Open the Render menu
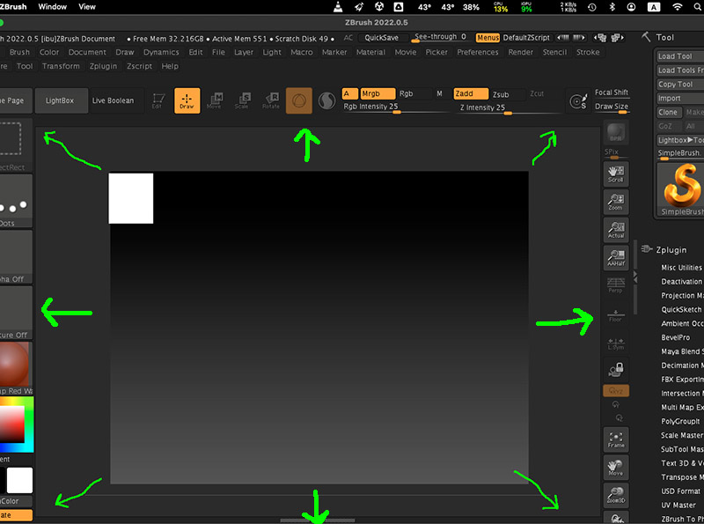 coord(521,52)
